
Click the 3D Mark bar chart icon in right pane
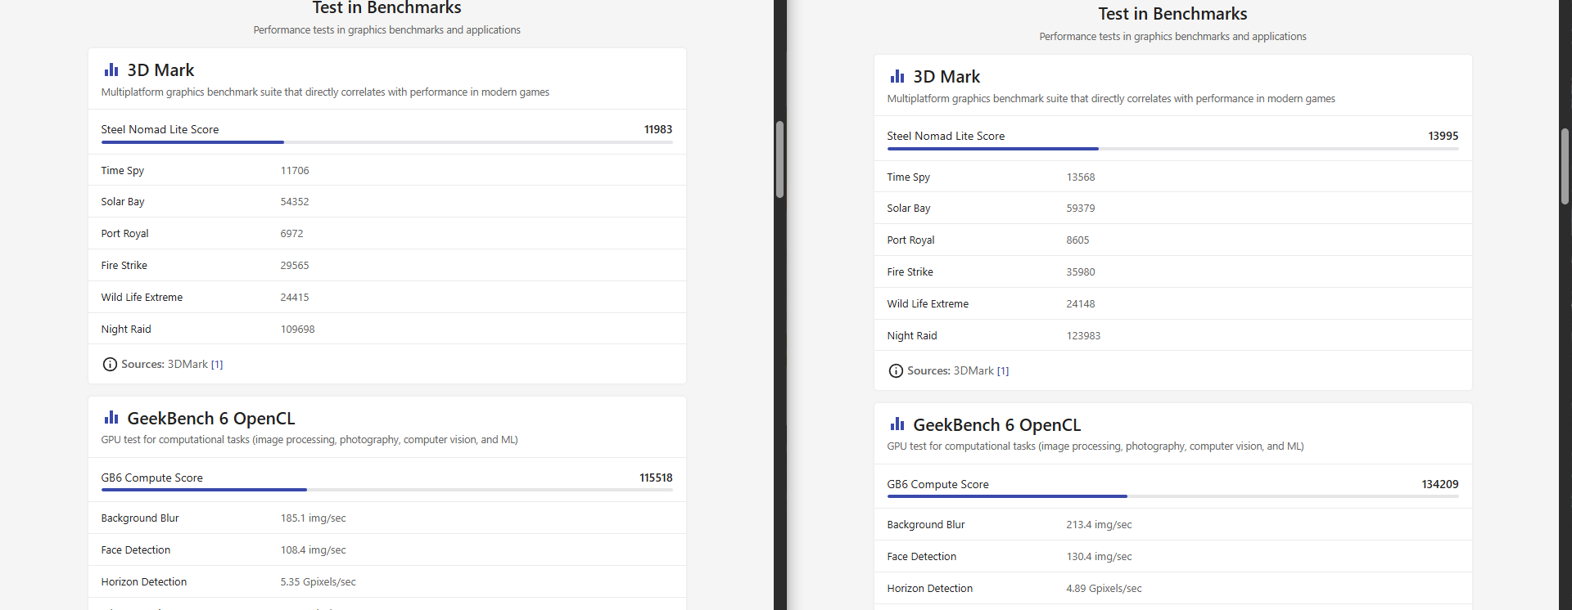(897, 77)
